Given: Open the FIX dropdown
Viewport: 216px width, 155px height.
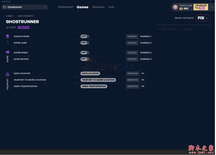Looking at the screenshot, I should click(x=202, y=18).
